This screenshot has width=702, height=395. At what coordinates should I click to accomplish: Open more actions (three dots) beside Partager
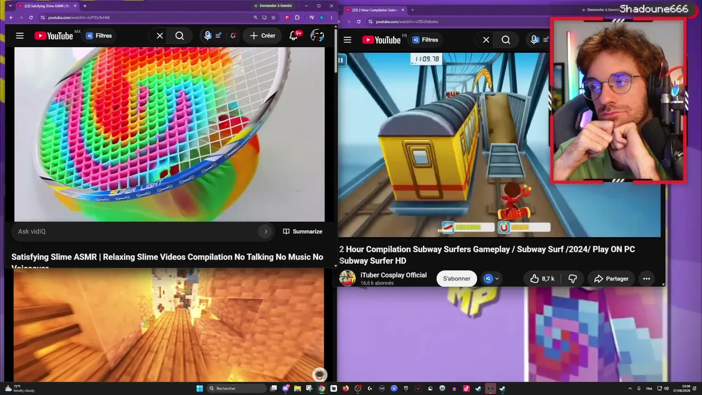(x=647, y=279)
